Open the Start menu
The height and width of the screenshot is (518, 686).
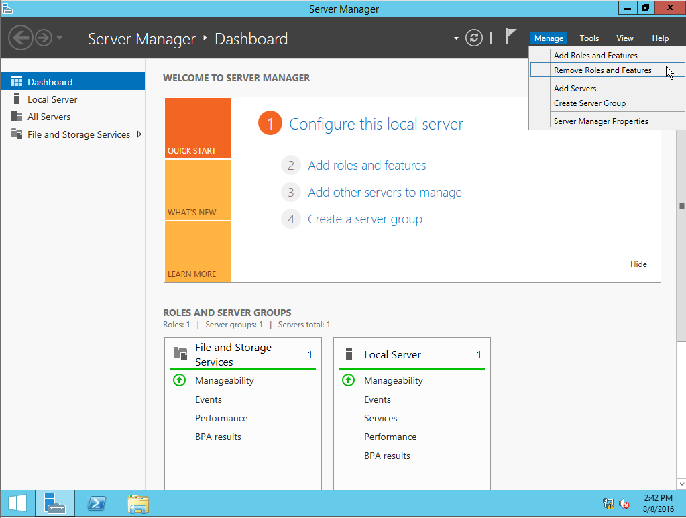(x=16, y=503)
